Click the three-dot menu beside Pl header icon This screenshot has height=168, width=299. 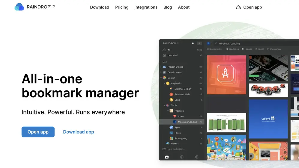coord(211,43)
